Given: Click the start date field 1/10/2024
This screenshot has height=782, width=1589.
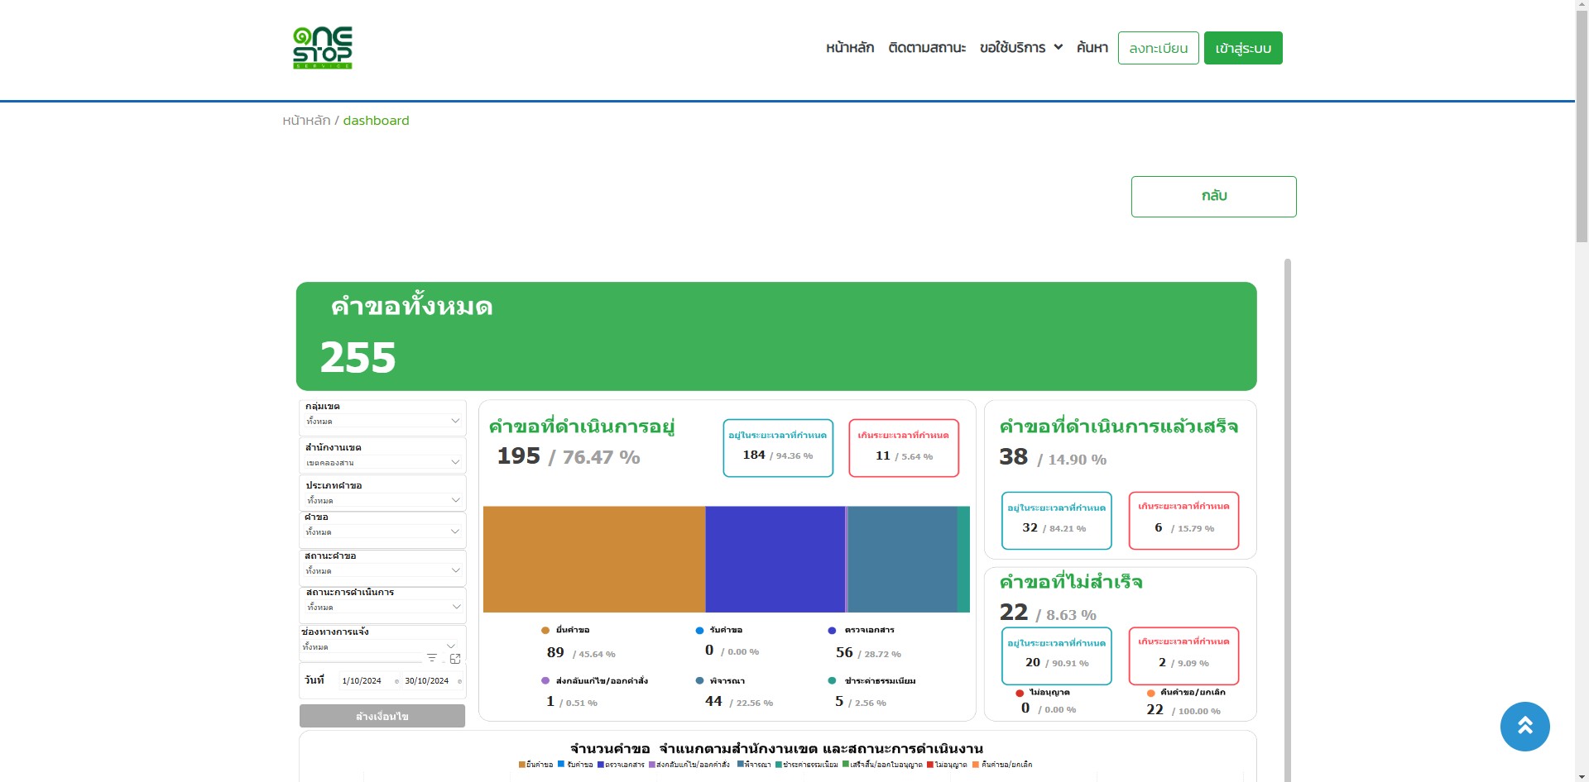Looking at the screenshot, I should pyautogui.click(x=362, y=681).
